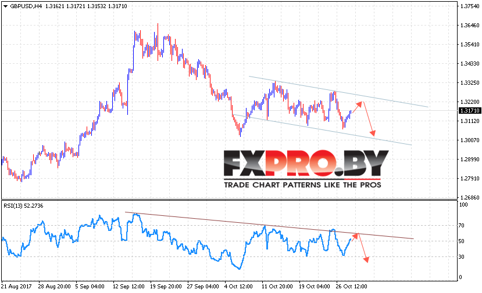Select the current price label 1.31710
Image resolution: width=482 pixels, height=293 pixels.
[x=469, y=110]
